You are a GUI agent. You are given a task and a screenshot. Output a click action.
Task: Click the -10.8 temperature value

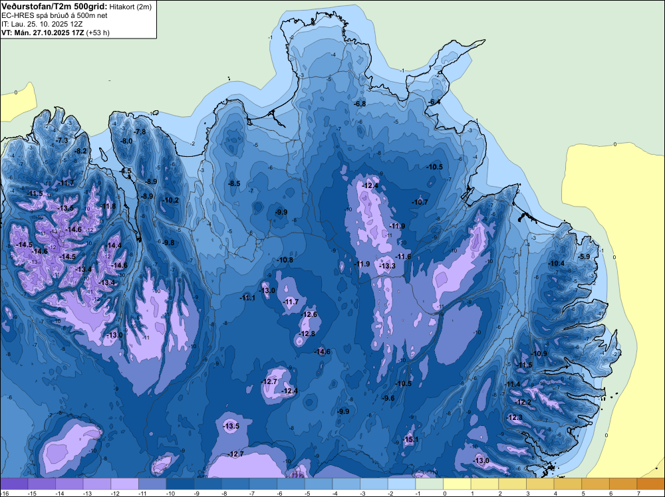pyautogui.click(x=285, y=260)
